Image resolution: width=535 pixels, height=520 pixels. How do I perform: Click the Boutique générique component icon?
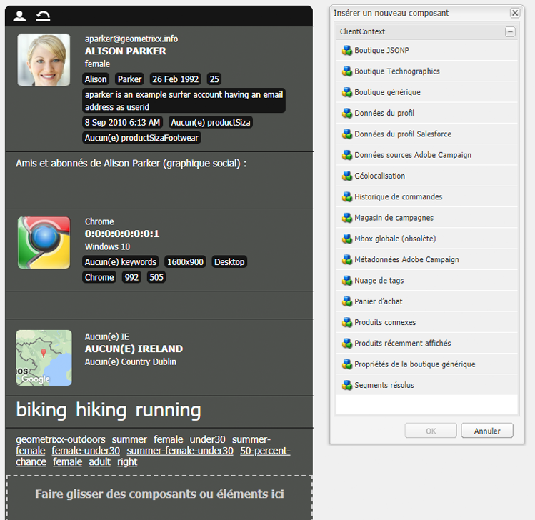347,92
